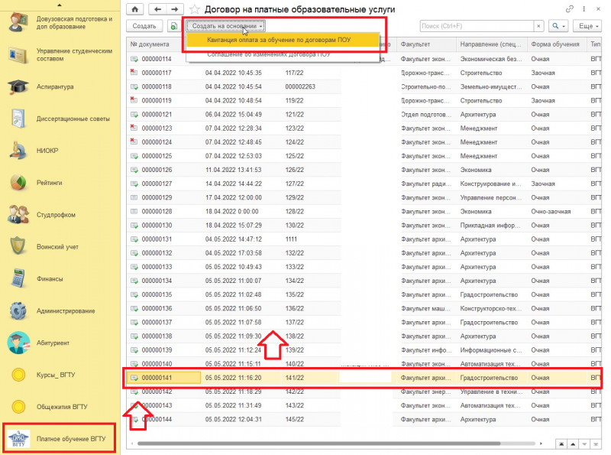Choose Квитанция оплата за обучение по договорам ПОУ

point(283,40)
